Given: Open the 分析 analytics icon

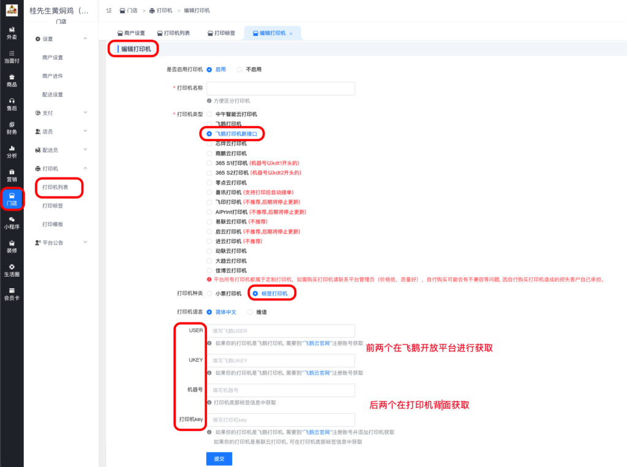Looking at the screenshot, I should [12, 152].
